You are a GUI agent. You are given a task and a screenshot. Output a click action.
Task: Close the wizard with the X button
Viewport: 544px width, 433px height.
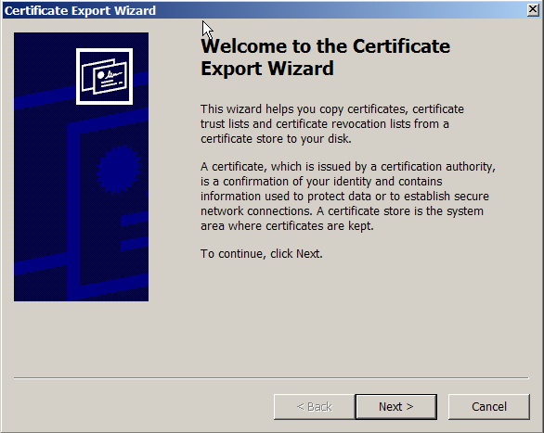pyautogui.click(x=533, y=9)
